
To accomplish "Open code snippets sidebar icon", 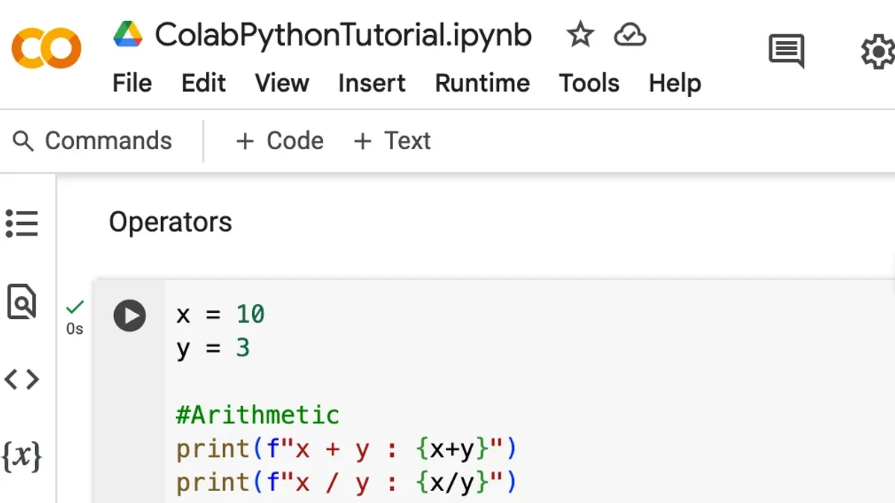I will pos(22,379).
